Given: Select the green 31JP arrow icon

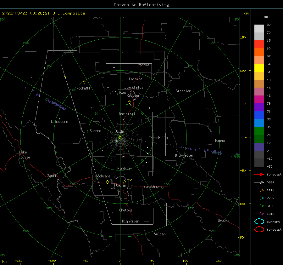Looking at the screenshot, I should click(259, 206).
